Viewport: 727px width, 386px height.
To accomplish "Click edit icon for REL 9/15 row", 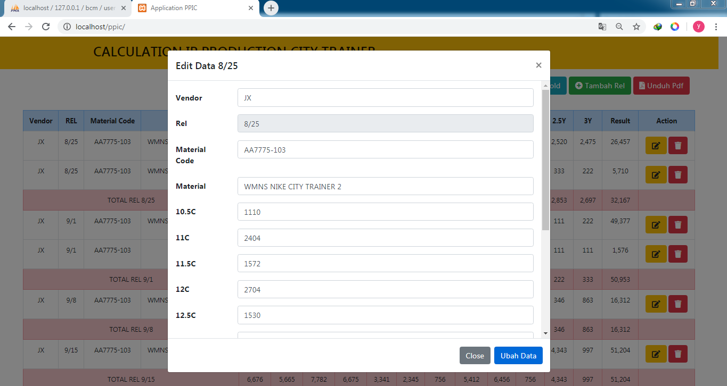I will (x=656, y=354).
